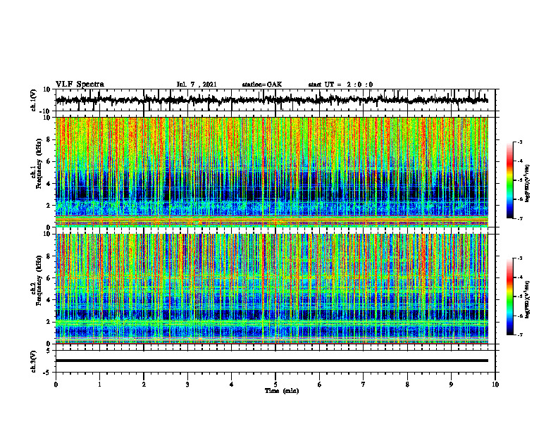Click the "-3" tick on ch.2 color bar
The image size is (558, 431).
tap(519, 258)
